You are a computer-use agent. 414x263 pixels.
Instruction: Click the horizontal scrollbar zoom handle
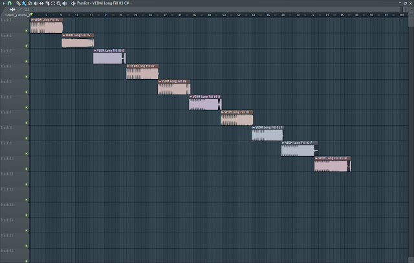pos(402,10)
